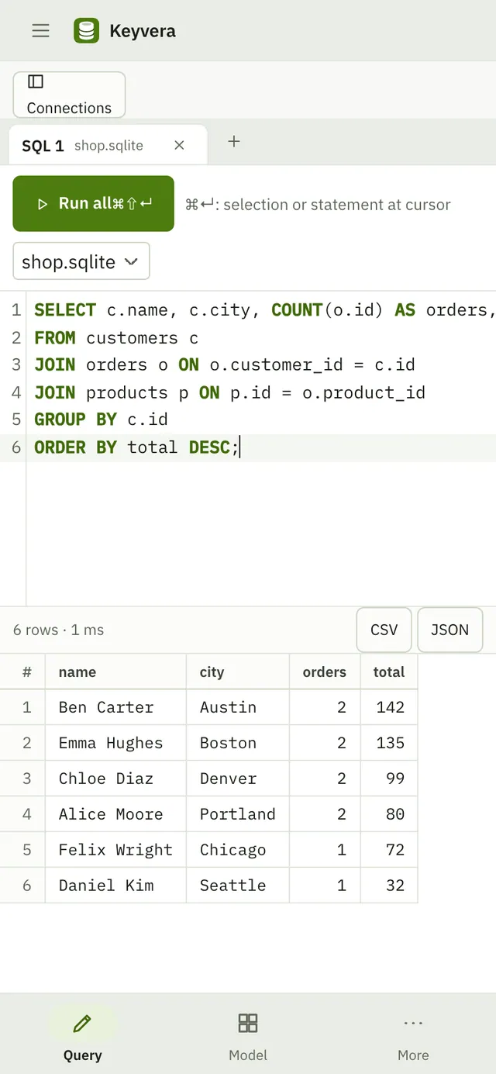Screen dimensions: 496x1074
Task: Click the city column header
Action: pos(238,672)
